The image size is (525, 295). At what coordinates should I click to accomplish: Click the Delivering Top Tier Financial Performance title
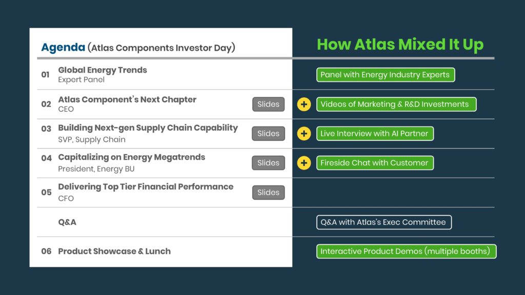[x=146, y=187]
